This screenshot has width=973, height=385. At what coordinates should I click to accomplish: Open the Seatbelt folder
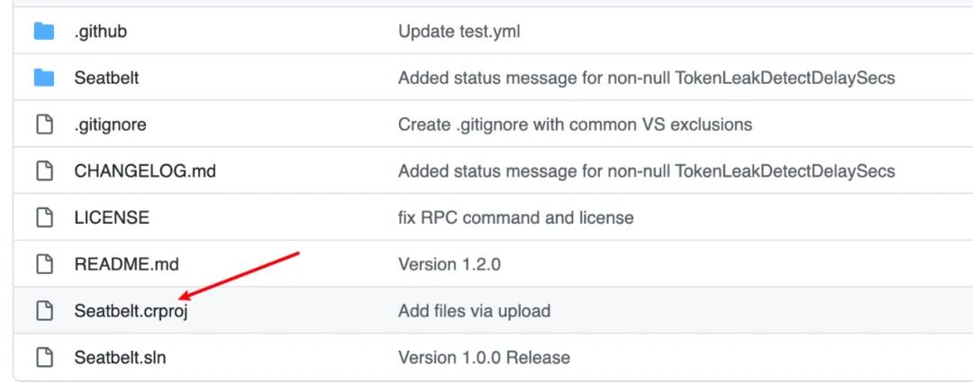106,78
